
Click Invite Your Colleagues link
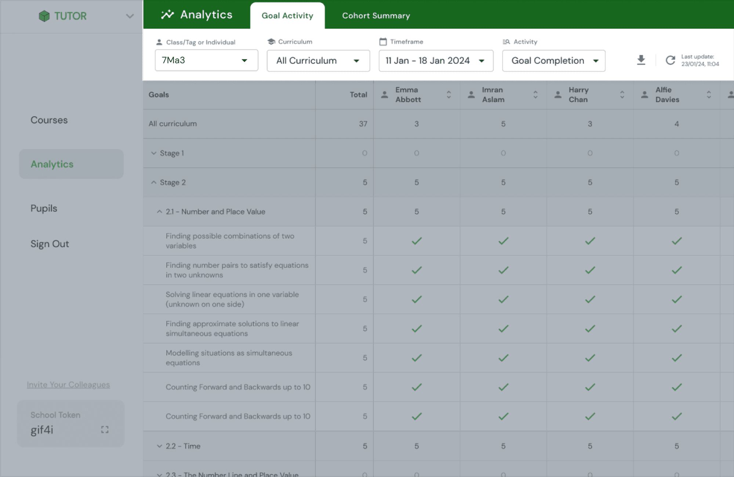pos(68,385)
